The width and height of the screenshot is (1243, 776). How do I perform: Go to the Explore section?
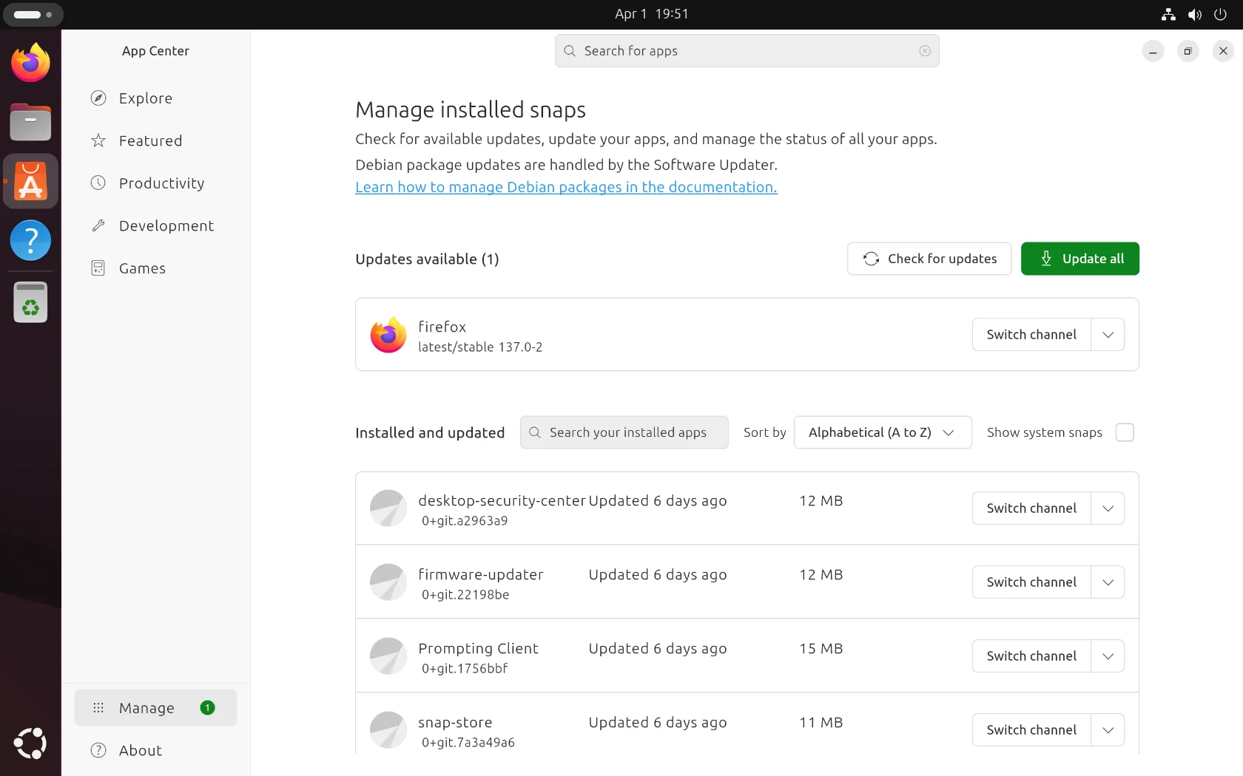pyautogui.click(x=146, y=98)
